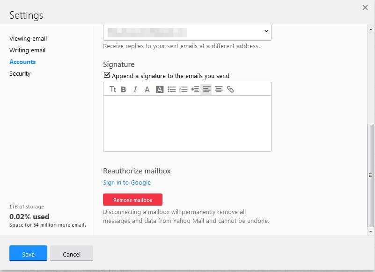Click the '1TB of storage' label

tap(27, 207)
